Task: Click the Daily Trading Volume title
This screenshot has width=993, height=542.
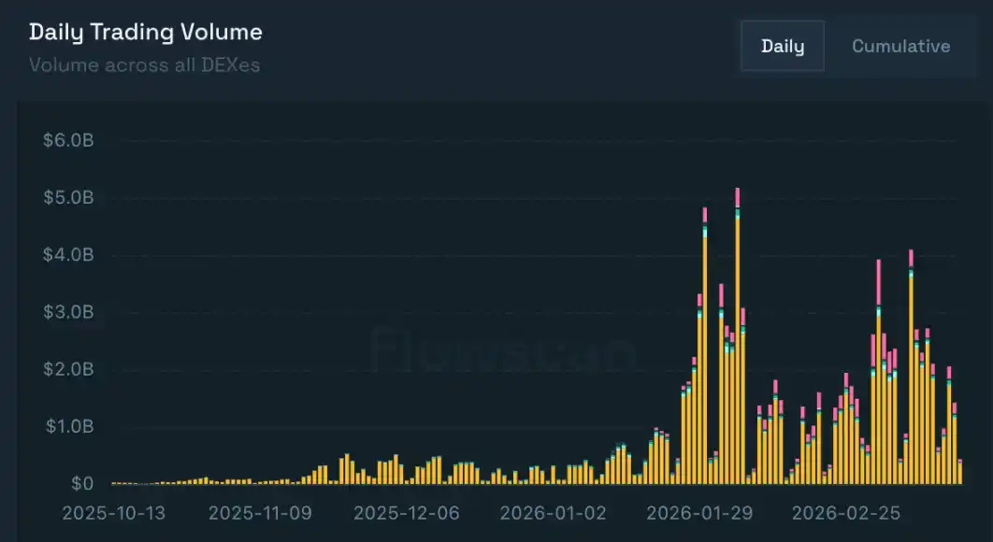Action: coord(145,33)
